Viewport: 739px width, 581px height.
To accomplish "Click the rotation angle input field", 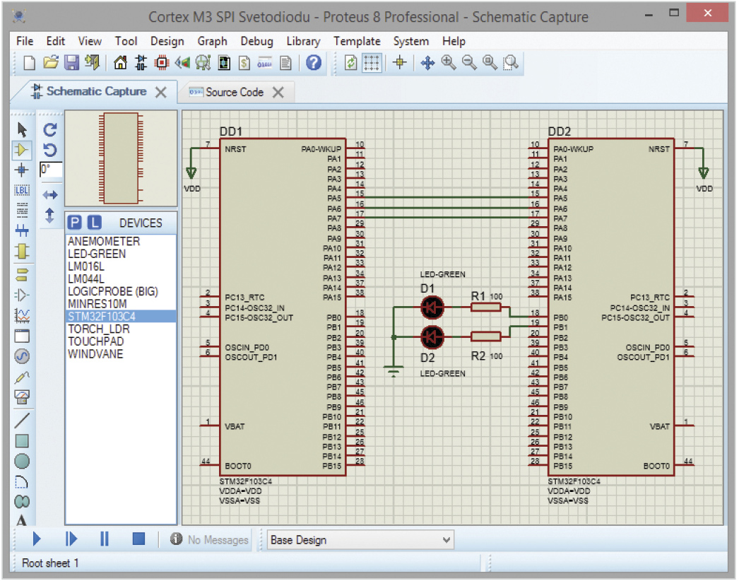I will (x=50, y=170).
